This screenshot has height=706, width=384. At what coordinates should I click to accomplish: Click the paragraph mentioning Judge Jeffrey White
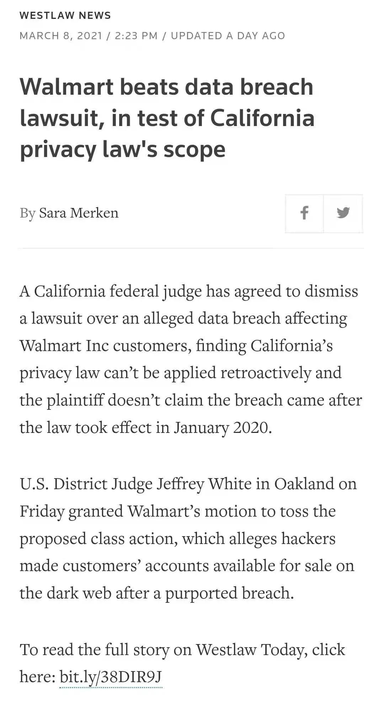[x=188, y=538]
